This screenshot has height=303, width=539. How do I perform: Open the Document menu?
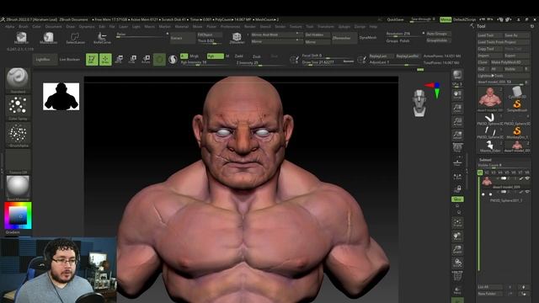53,26
